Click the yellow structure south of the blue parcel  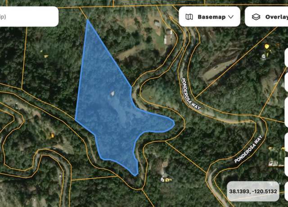167,180
